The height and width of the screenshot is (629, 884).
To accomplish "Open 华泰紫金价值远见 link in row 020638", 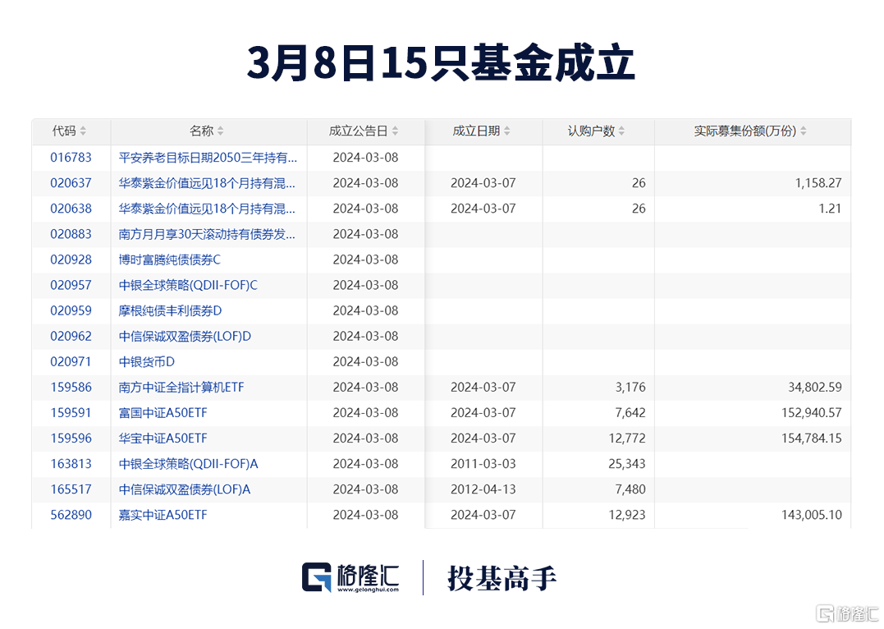I will pyautogui.click(x=206, y=209).
